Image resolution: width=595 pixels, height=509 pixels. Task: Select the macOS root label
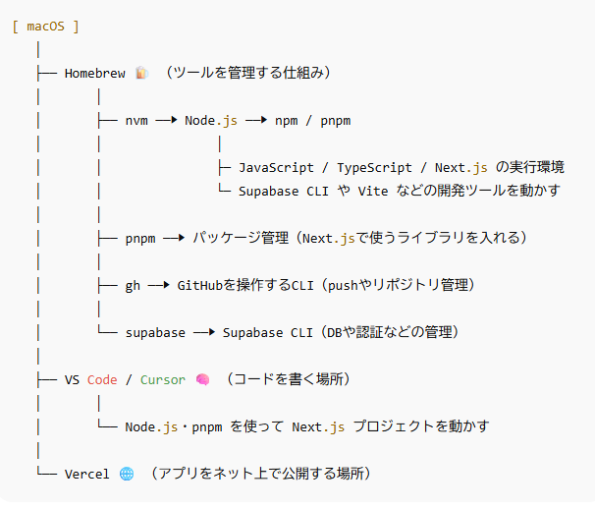[45, 26]
